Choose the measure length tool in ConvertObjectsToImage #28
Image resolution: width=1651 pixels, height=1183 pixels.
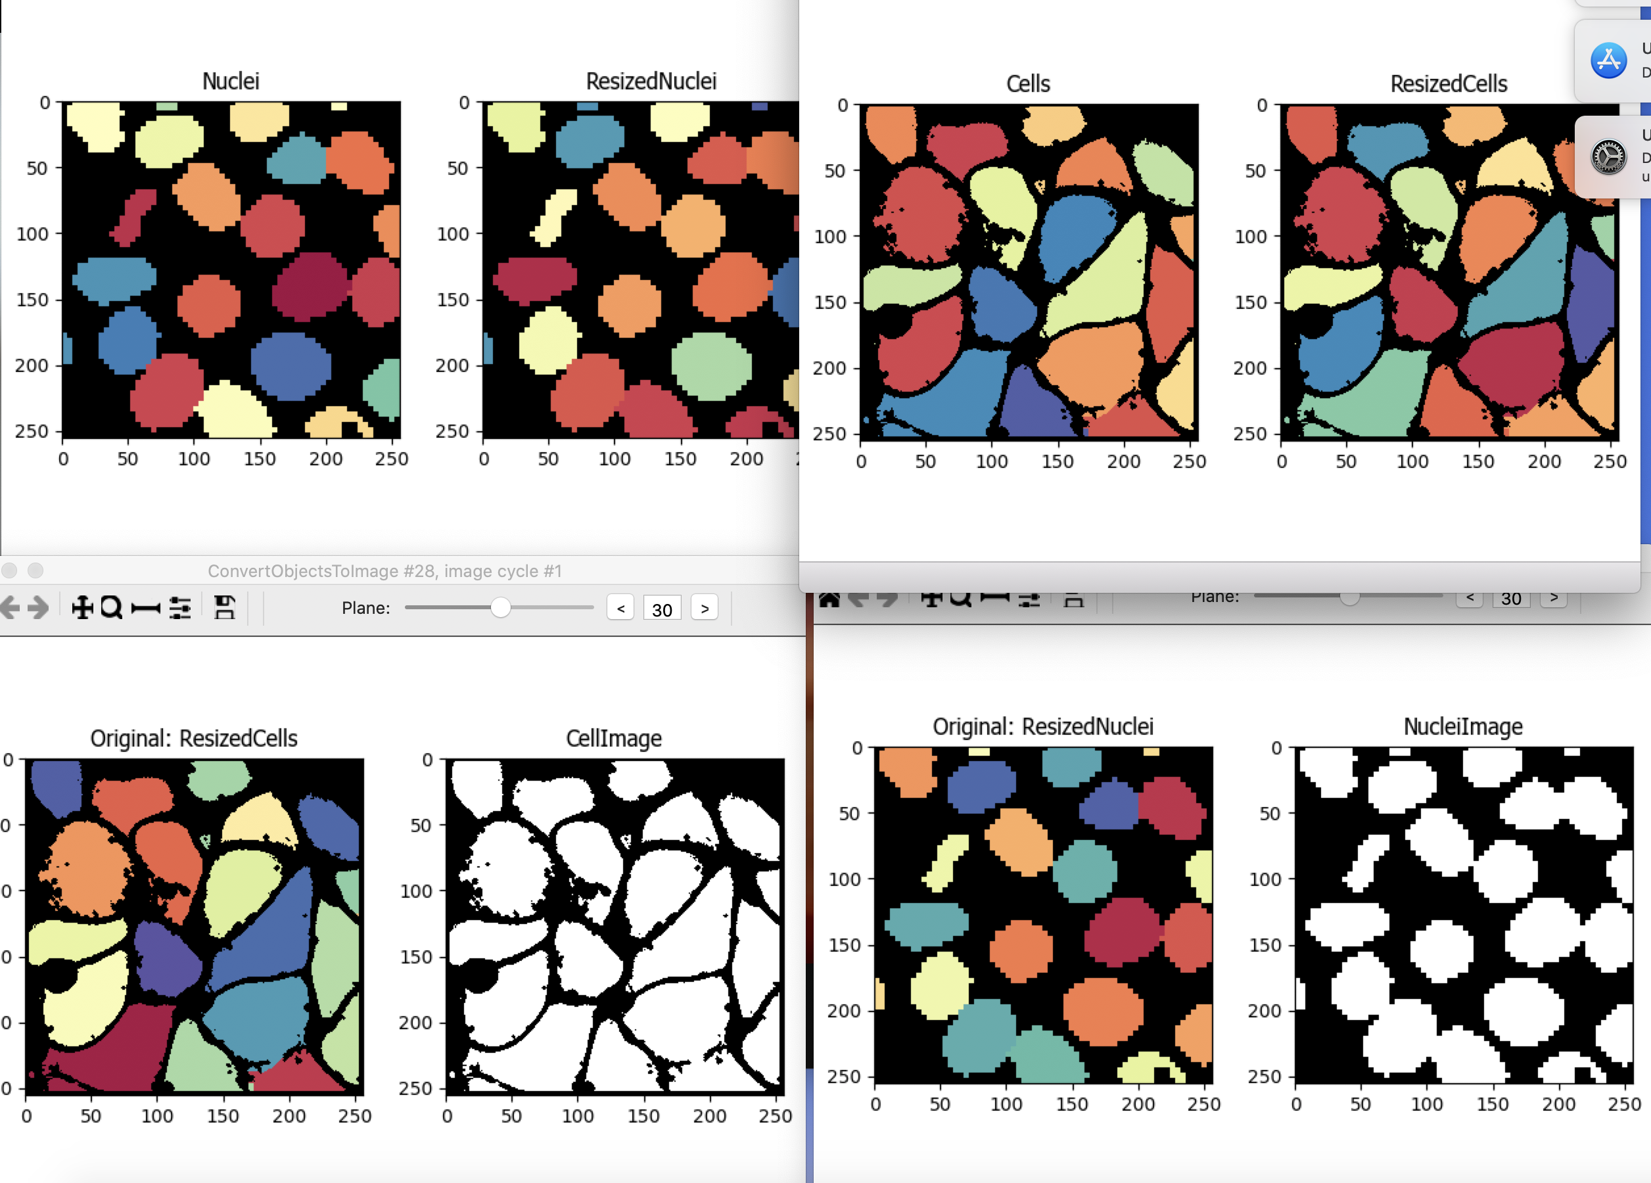coord(146,608)
